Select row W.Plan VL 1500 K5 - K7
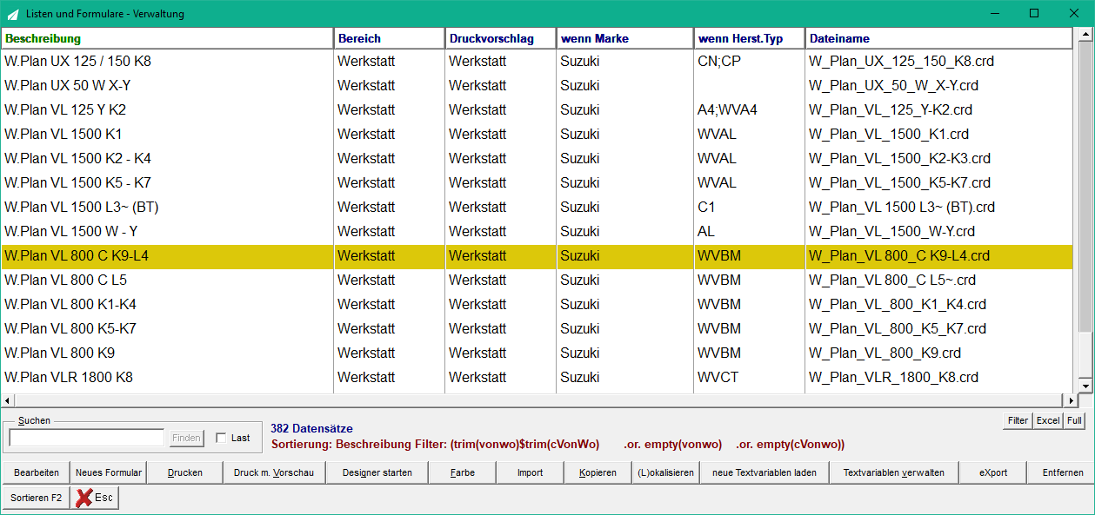1095x515 pixels. click(537, 183)
